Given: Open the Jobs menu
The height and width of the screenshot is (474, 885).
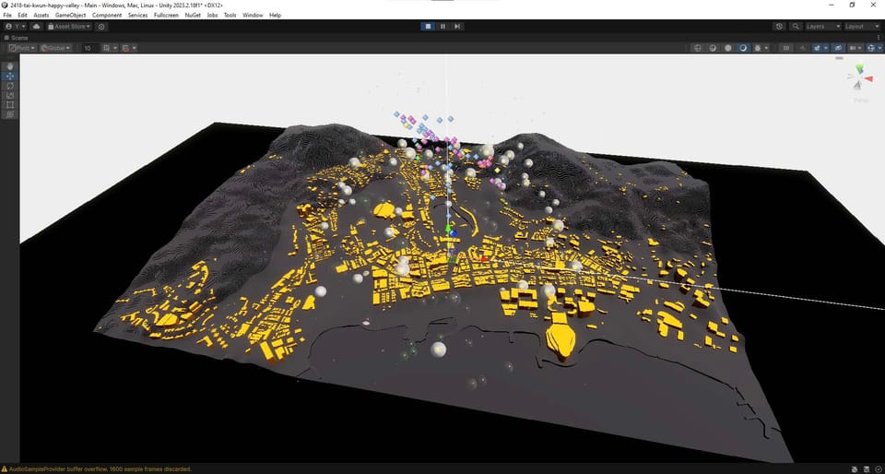Looking at the screenshot, I should [212, 16].
